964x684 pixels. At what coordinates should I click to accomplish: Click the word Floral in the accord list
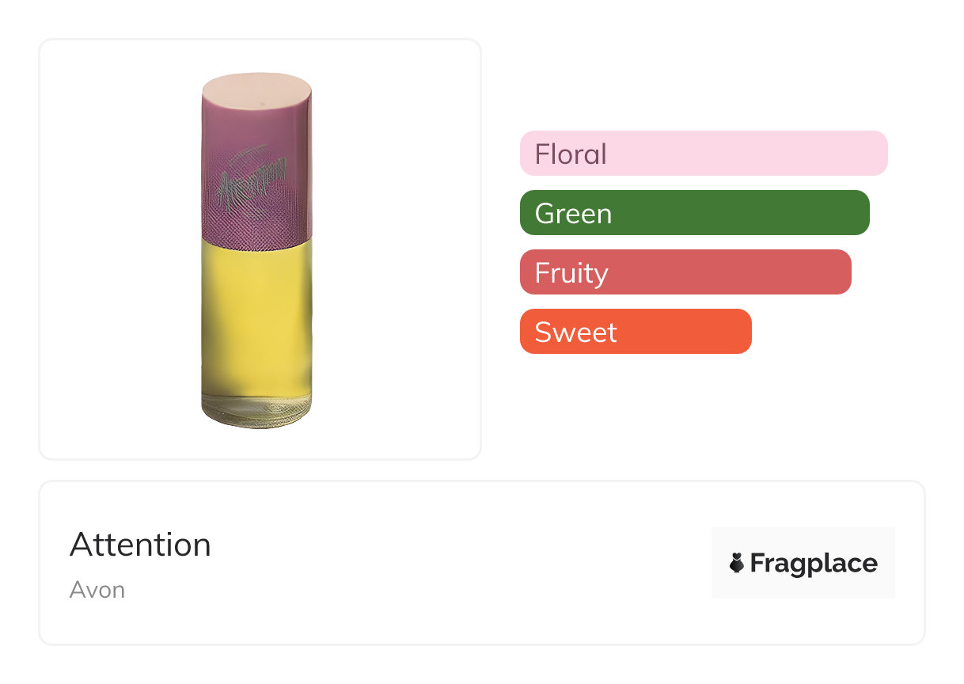tap(571, 154)
